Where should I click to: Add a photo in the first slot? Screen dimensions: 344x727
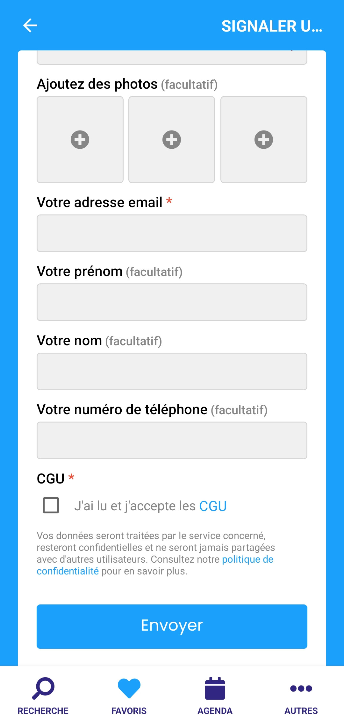click(x=80, y=139)
